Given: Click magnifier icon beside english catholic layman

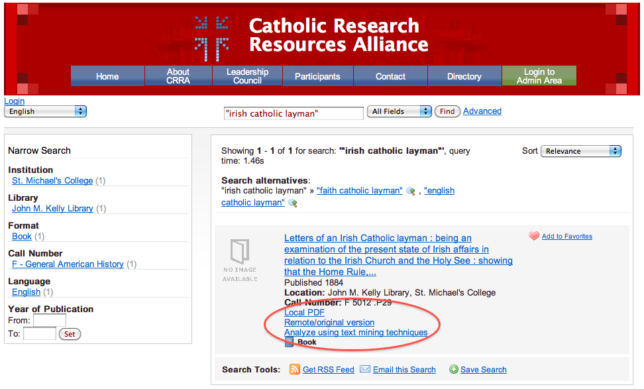Looking at the screenshot, I should [x=292, y=203].
